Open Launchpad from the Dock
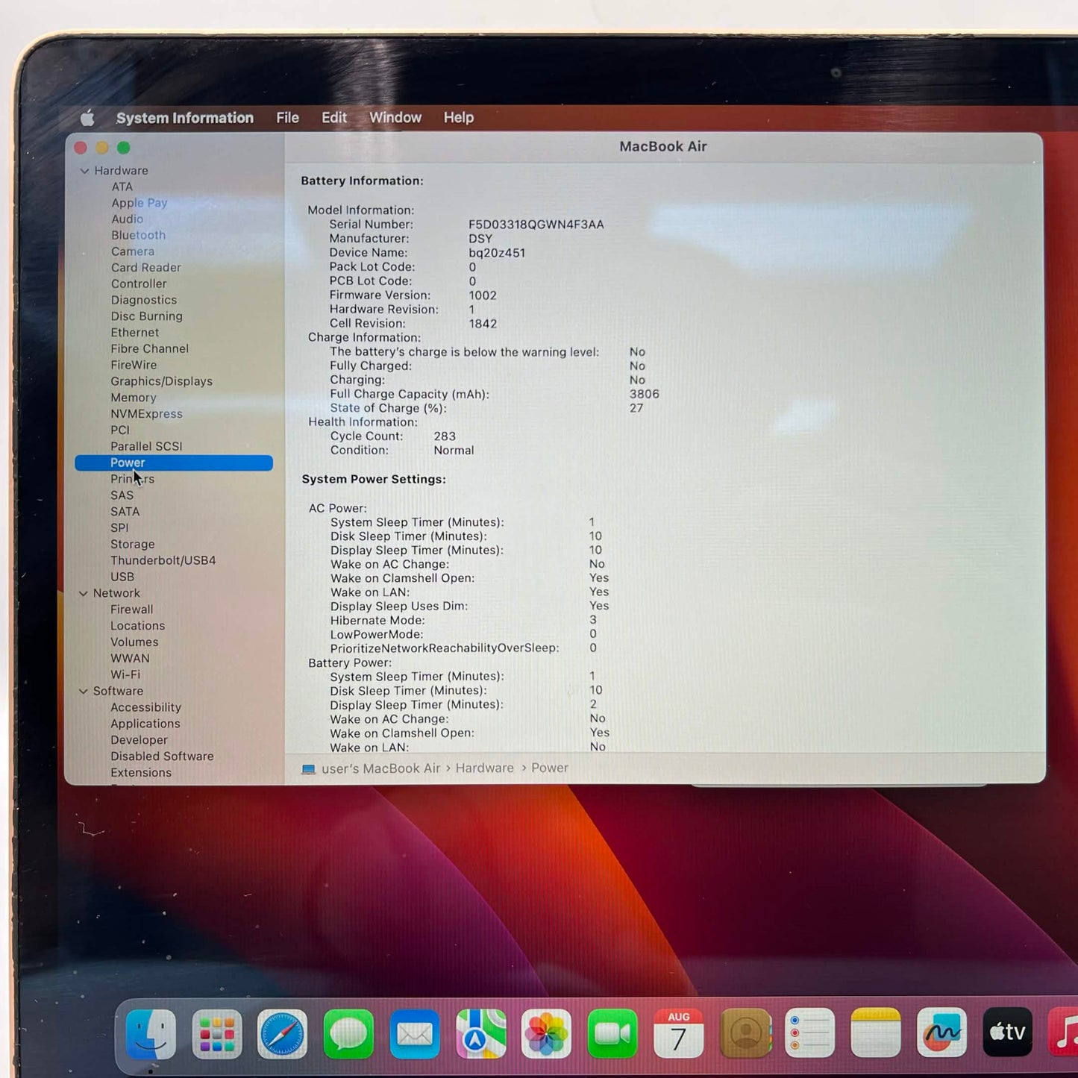 pos(217,1035)
